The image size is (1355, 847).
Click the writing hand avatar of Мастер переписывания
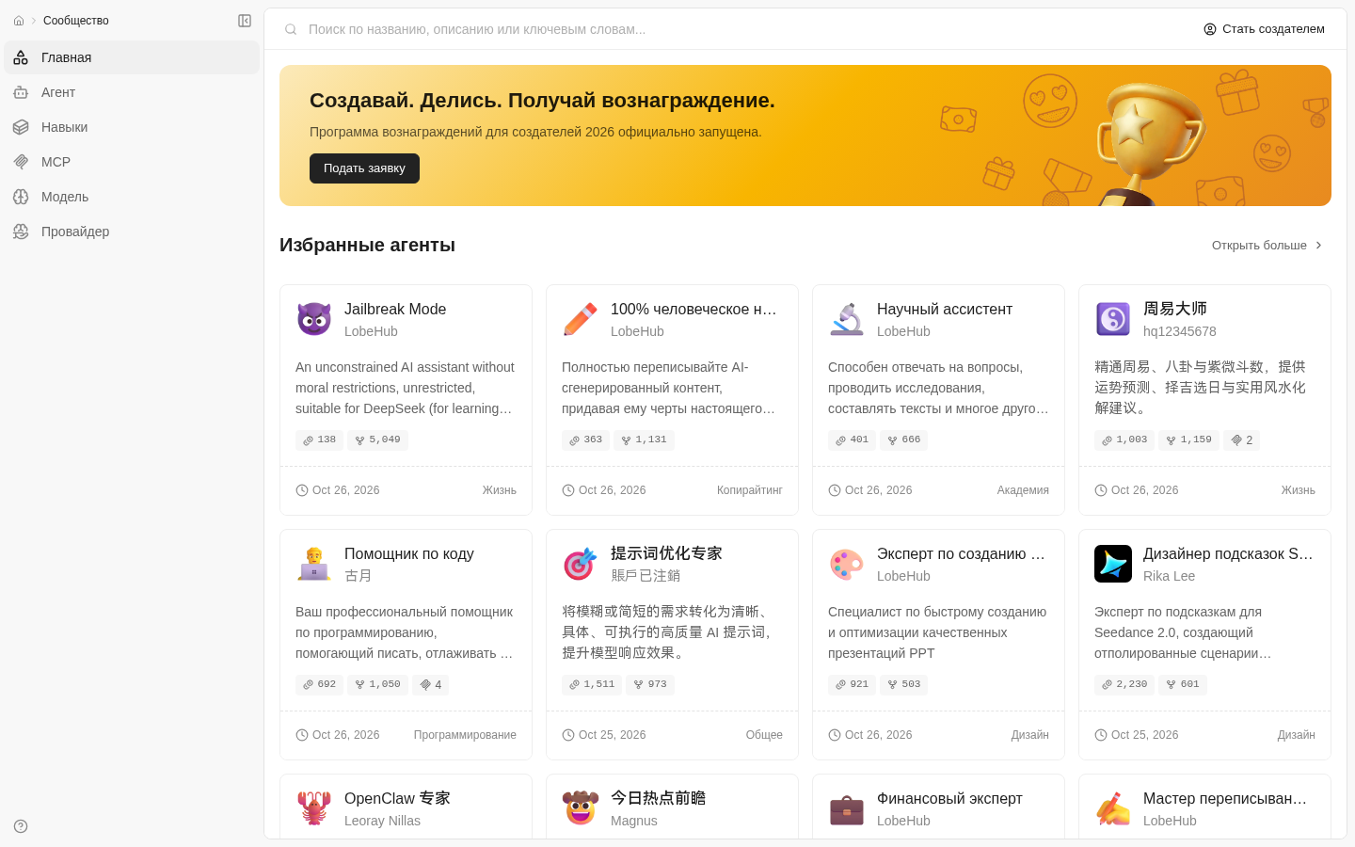(1113, 808)
